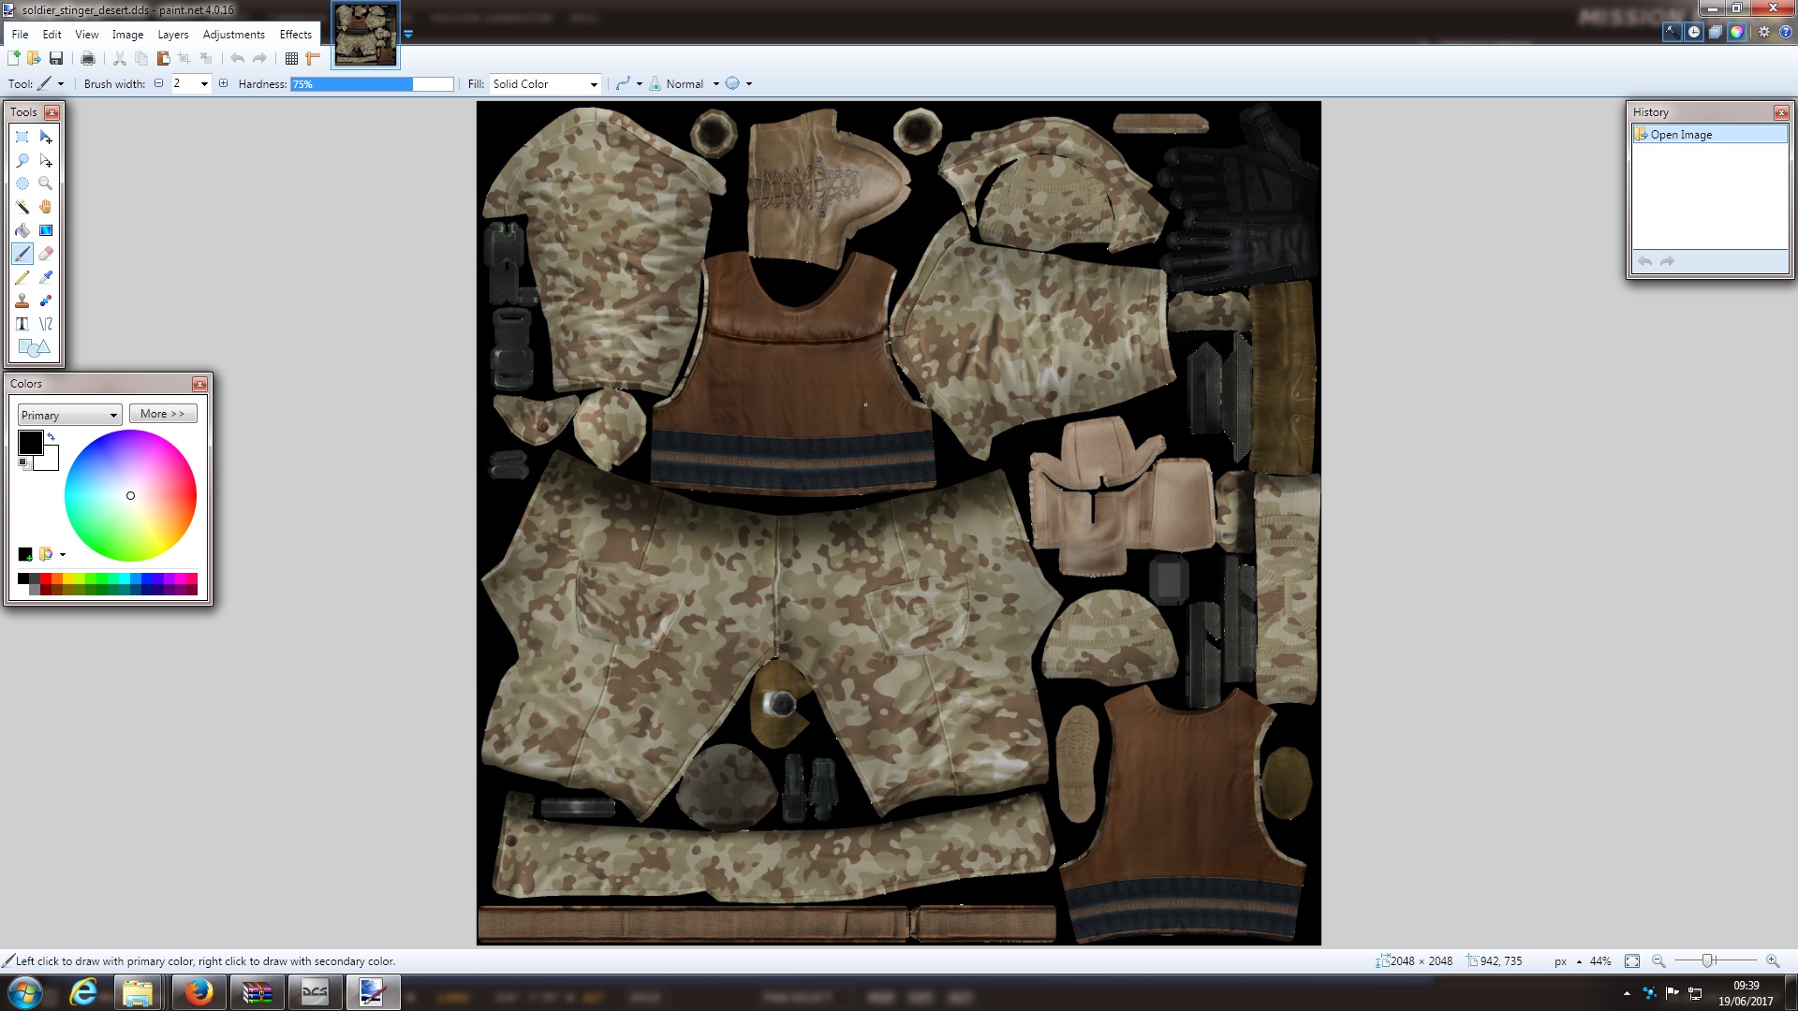Open the View menu
The width and height of the screenshot is (1798, 1011).
click(87, 34)
